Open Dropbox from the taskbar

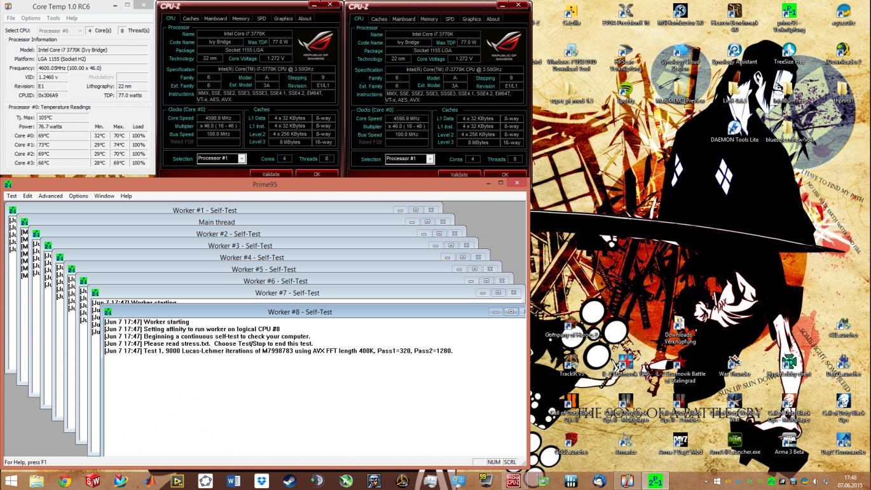coord(261,480)
